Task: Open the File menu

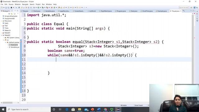Action: tap(2, 4)
